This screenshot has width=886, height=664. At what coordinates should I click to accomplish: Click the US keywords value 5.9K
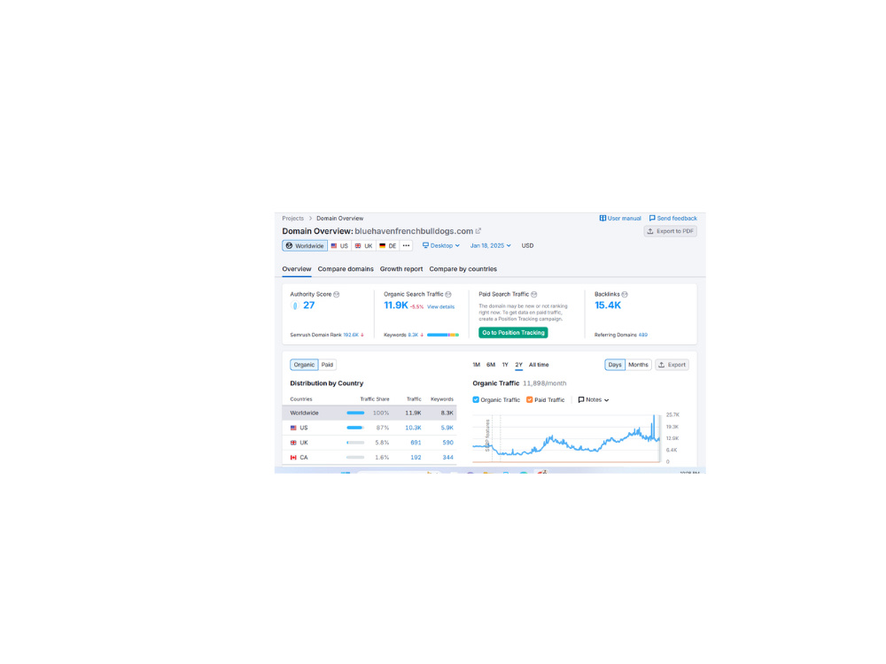click(447, 428)
